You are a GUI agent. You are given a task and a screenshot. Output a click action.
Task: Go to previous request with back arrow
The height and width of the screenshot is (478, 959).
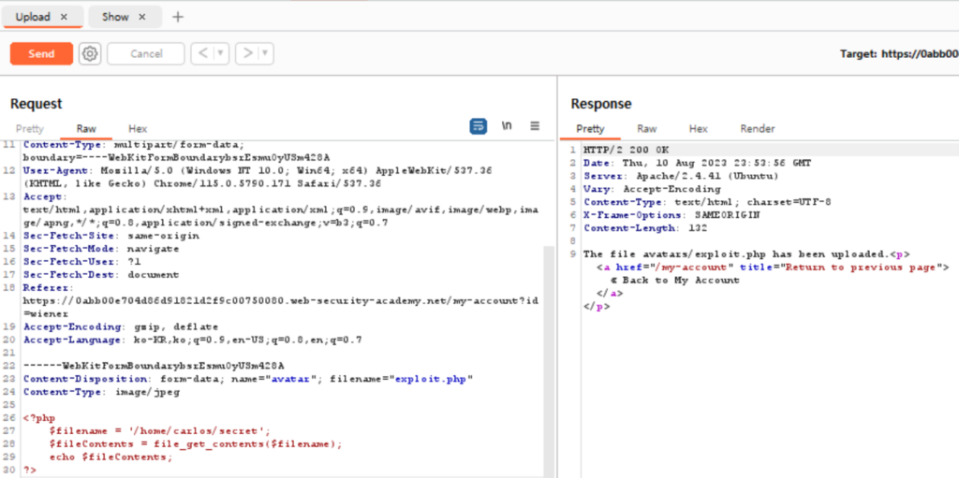point(202,54)
